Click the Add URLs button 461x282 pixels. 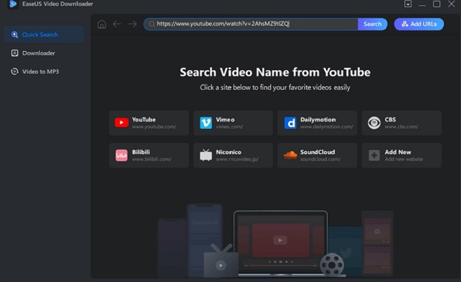419,24
